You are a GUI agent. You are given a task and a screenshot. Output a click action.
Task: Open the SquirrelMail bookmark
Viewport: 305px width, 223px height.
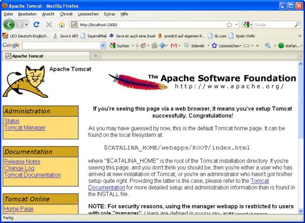click(x=93, y=36)
